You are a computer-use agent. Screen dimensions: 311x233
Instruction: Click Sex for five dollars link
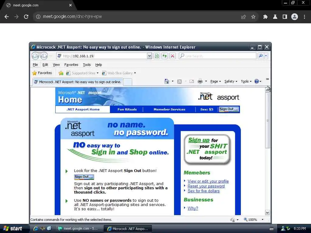203,191
